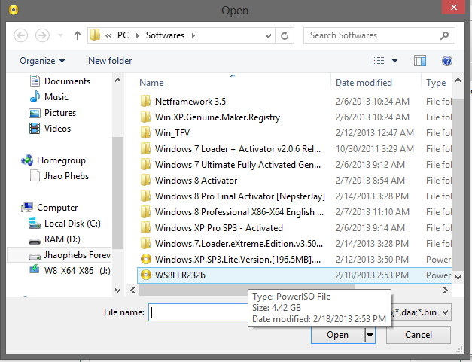The image size is (472, 362).
Task: Open the recent locations dropdown arrow
Action: tap(60, 35)
